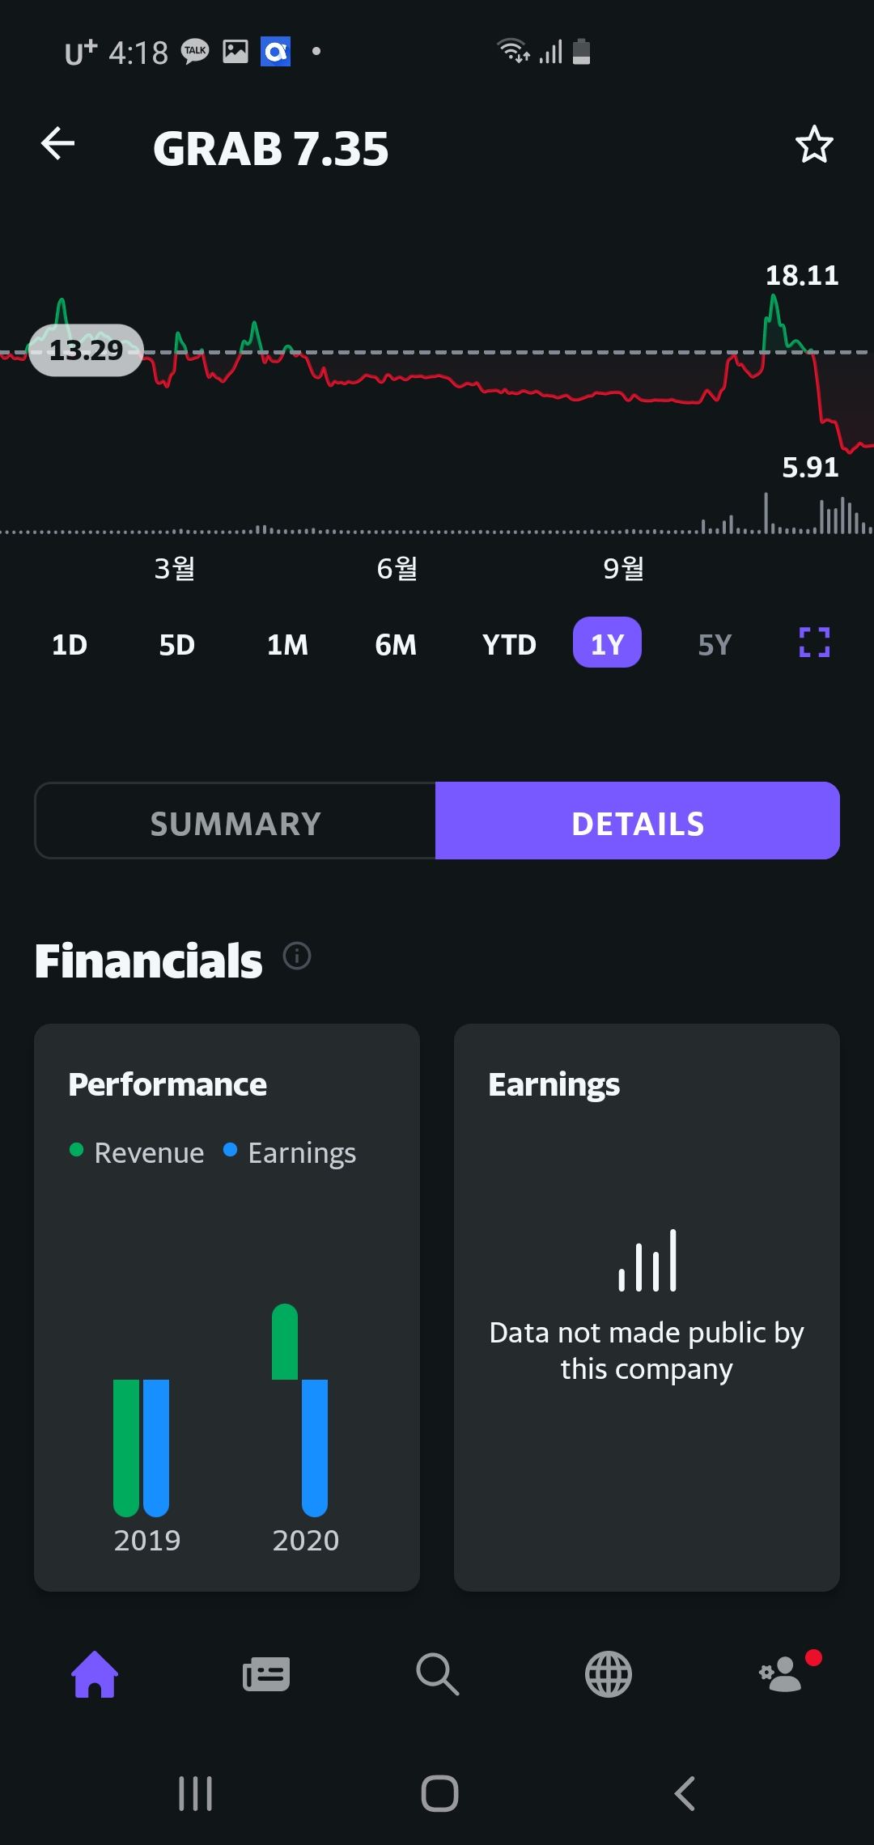Tap the 9월 axis label
This screenshot has width=874, height=1845.
tap(624, 568)
